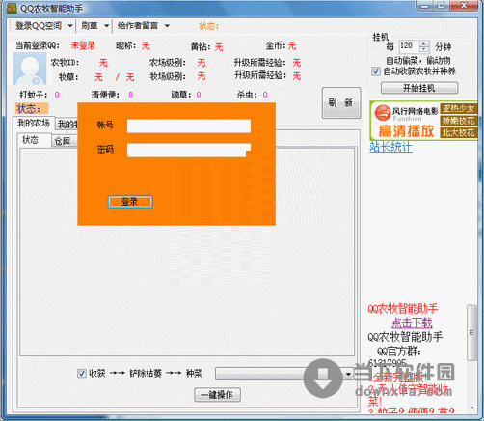Viewport: 484px width, 421px height.
Task: Click the orange highlighted 状态 label
Action: pyautogui.click(x=32, y=109)
